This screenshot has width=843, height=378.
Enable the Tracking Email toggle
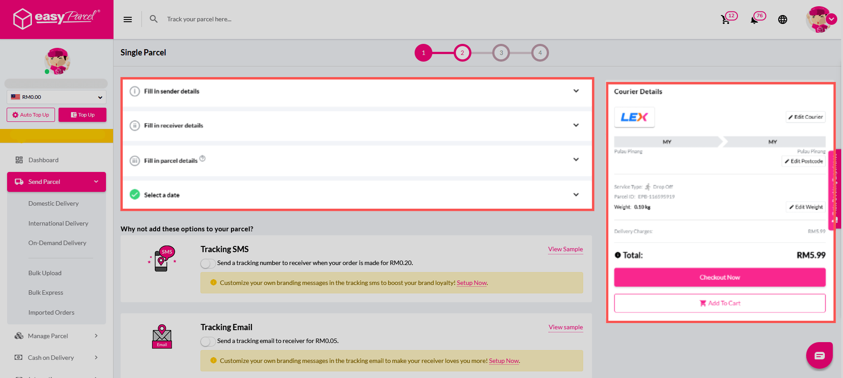[208, 341]
